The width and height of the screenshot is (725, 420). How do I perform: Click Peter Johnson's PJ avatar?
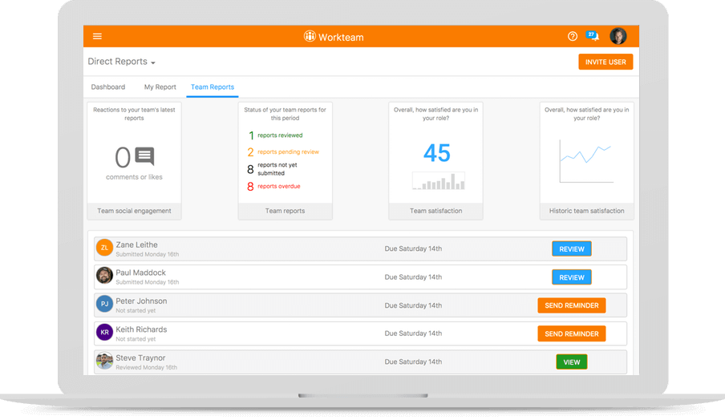(104, 304)
